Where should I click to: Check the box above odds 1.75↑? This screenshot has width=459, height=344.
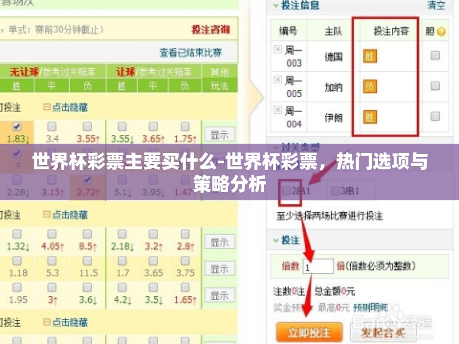coord(185,126)
